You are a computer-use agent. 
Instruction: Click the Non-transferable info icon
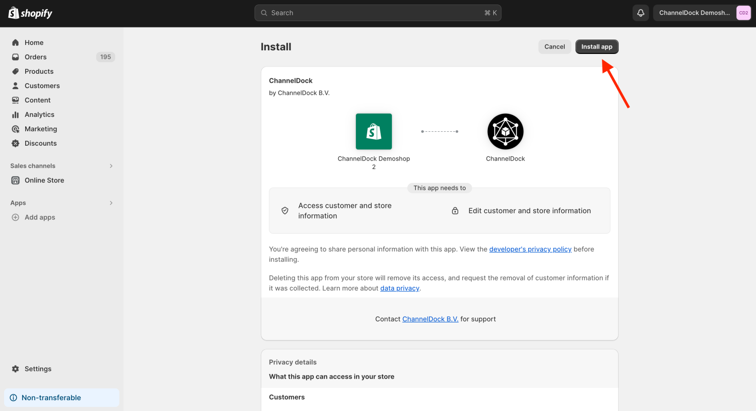coord(13,398)
